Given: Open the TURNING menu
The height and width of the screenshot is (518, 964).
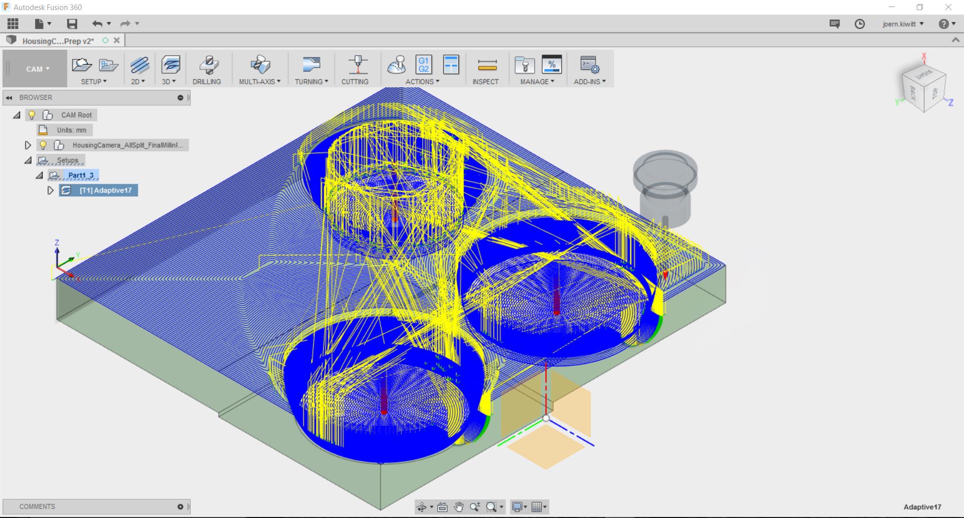Looking at the screenshot, I should click(311, 81).
